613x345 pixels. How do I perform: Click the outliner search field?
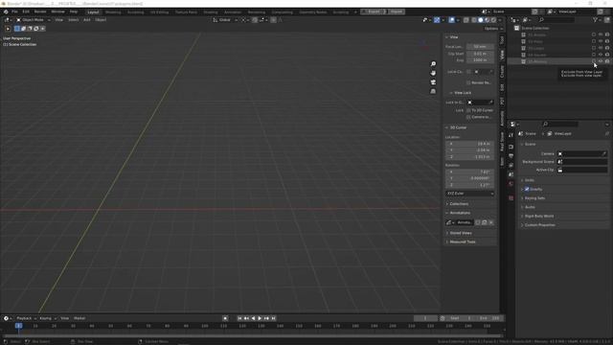[556, 19]
